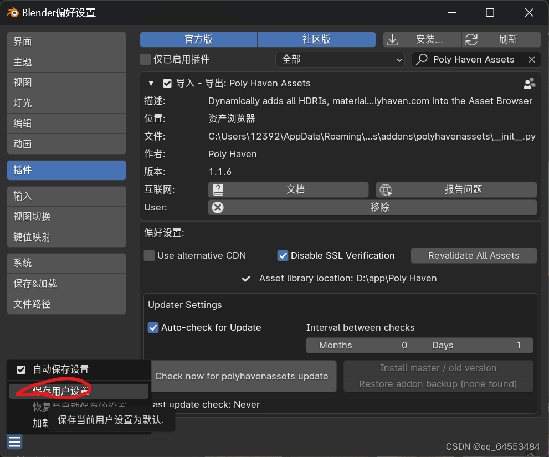Open the 全部 category dropdown

pos(340,59)
